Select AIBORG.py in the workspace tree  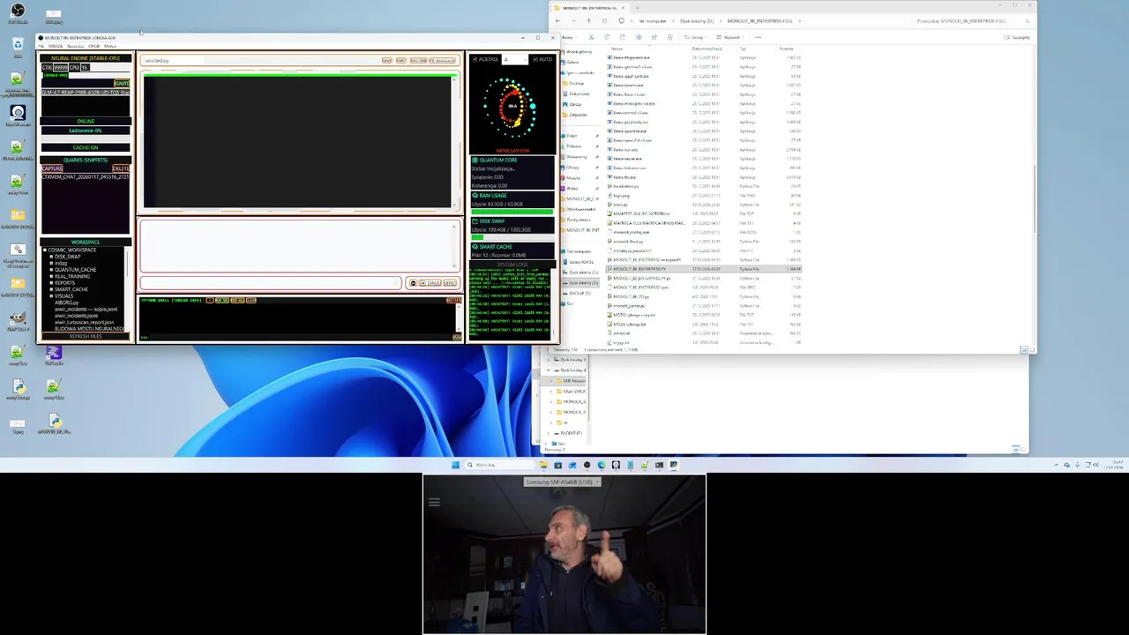(67, 303)
